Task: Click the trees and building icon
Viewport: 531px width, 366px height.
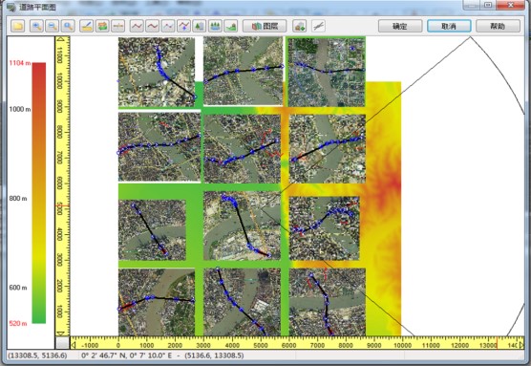Action: 200,26
